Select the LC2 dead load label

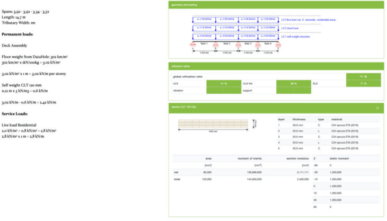292,27
